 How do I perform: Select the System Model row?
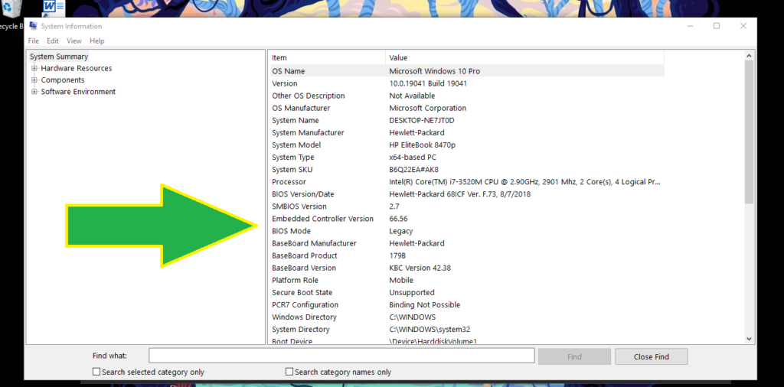(x=467, y=145)
